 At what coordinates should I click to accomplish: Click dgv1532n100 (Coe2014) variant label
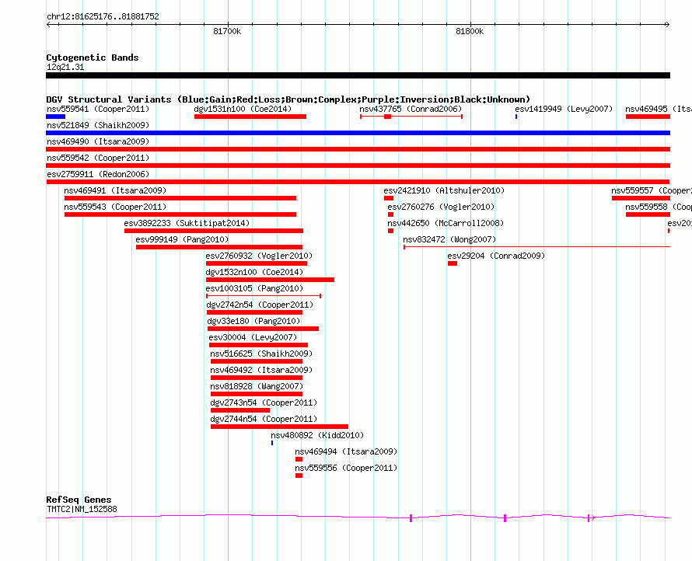pos(255,272)
